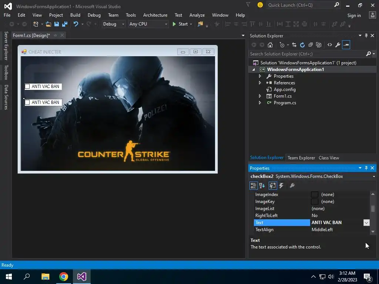This screenshot has width=379, height=284.
Task: Open the Text property value dropdown
Action: pos(366,223)
